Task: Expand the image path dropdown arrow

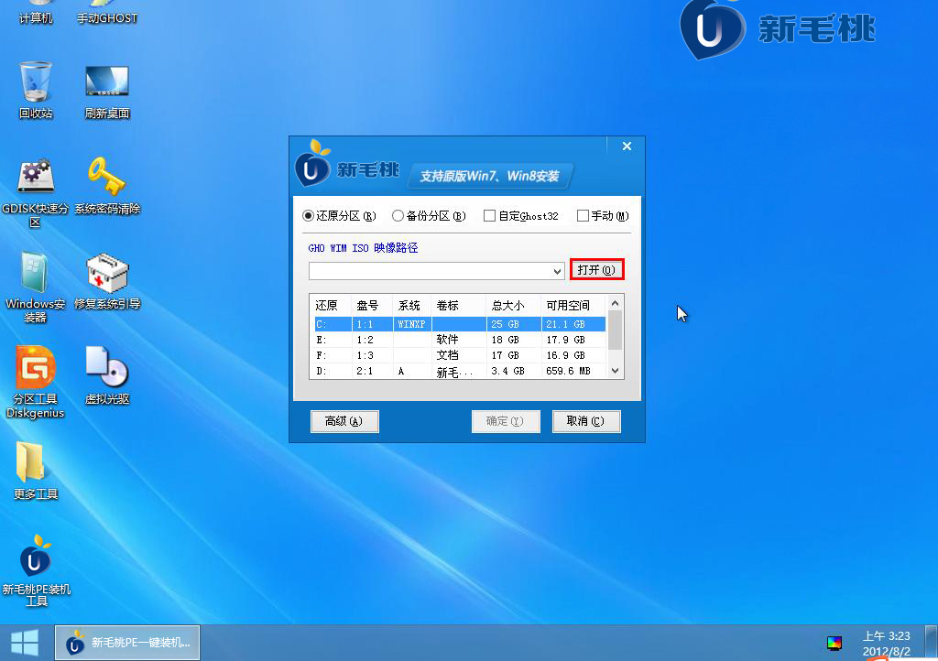Action: coord(557,271)
